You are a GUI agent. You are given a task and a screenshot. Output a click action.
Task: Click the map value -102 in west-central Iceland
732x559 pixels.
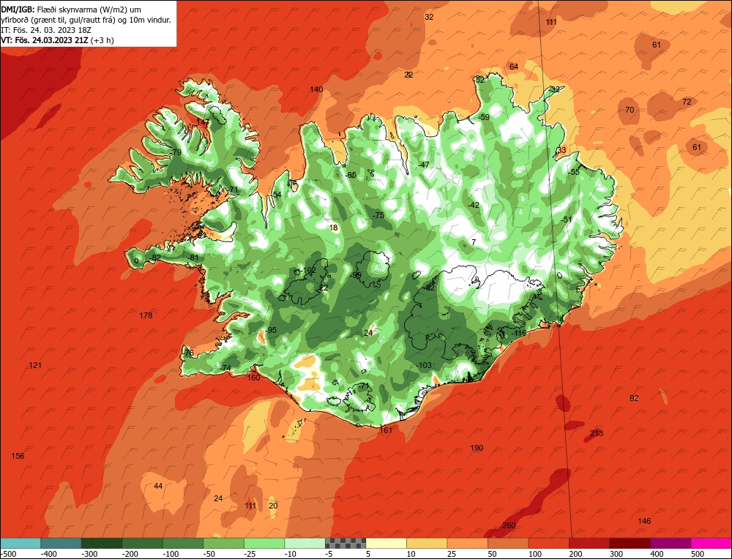tap(309, 270)
